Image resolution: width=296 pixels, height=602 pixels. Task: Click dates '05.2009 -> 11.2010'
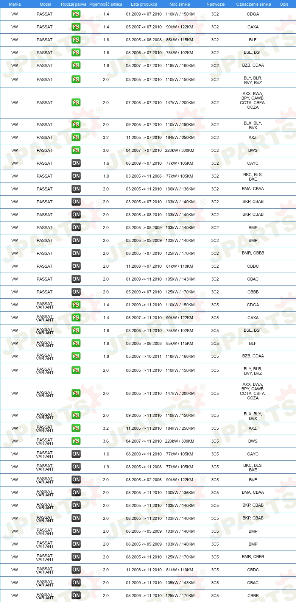tap(144, 596)
